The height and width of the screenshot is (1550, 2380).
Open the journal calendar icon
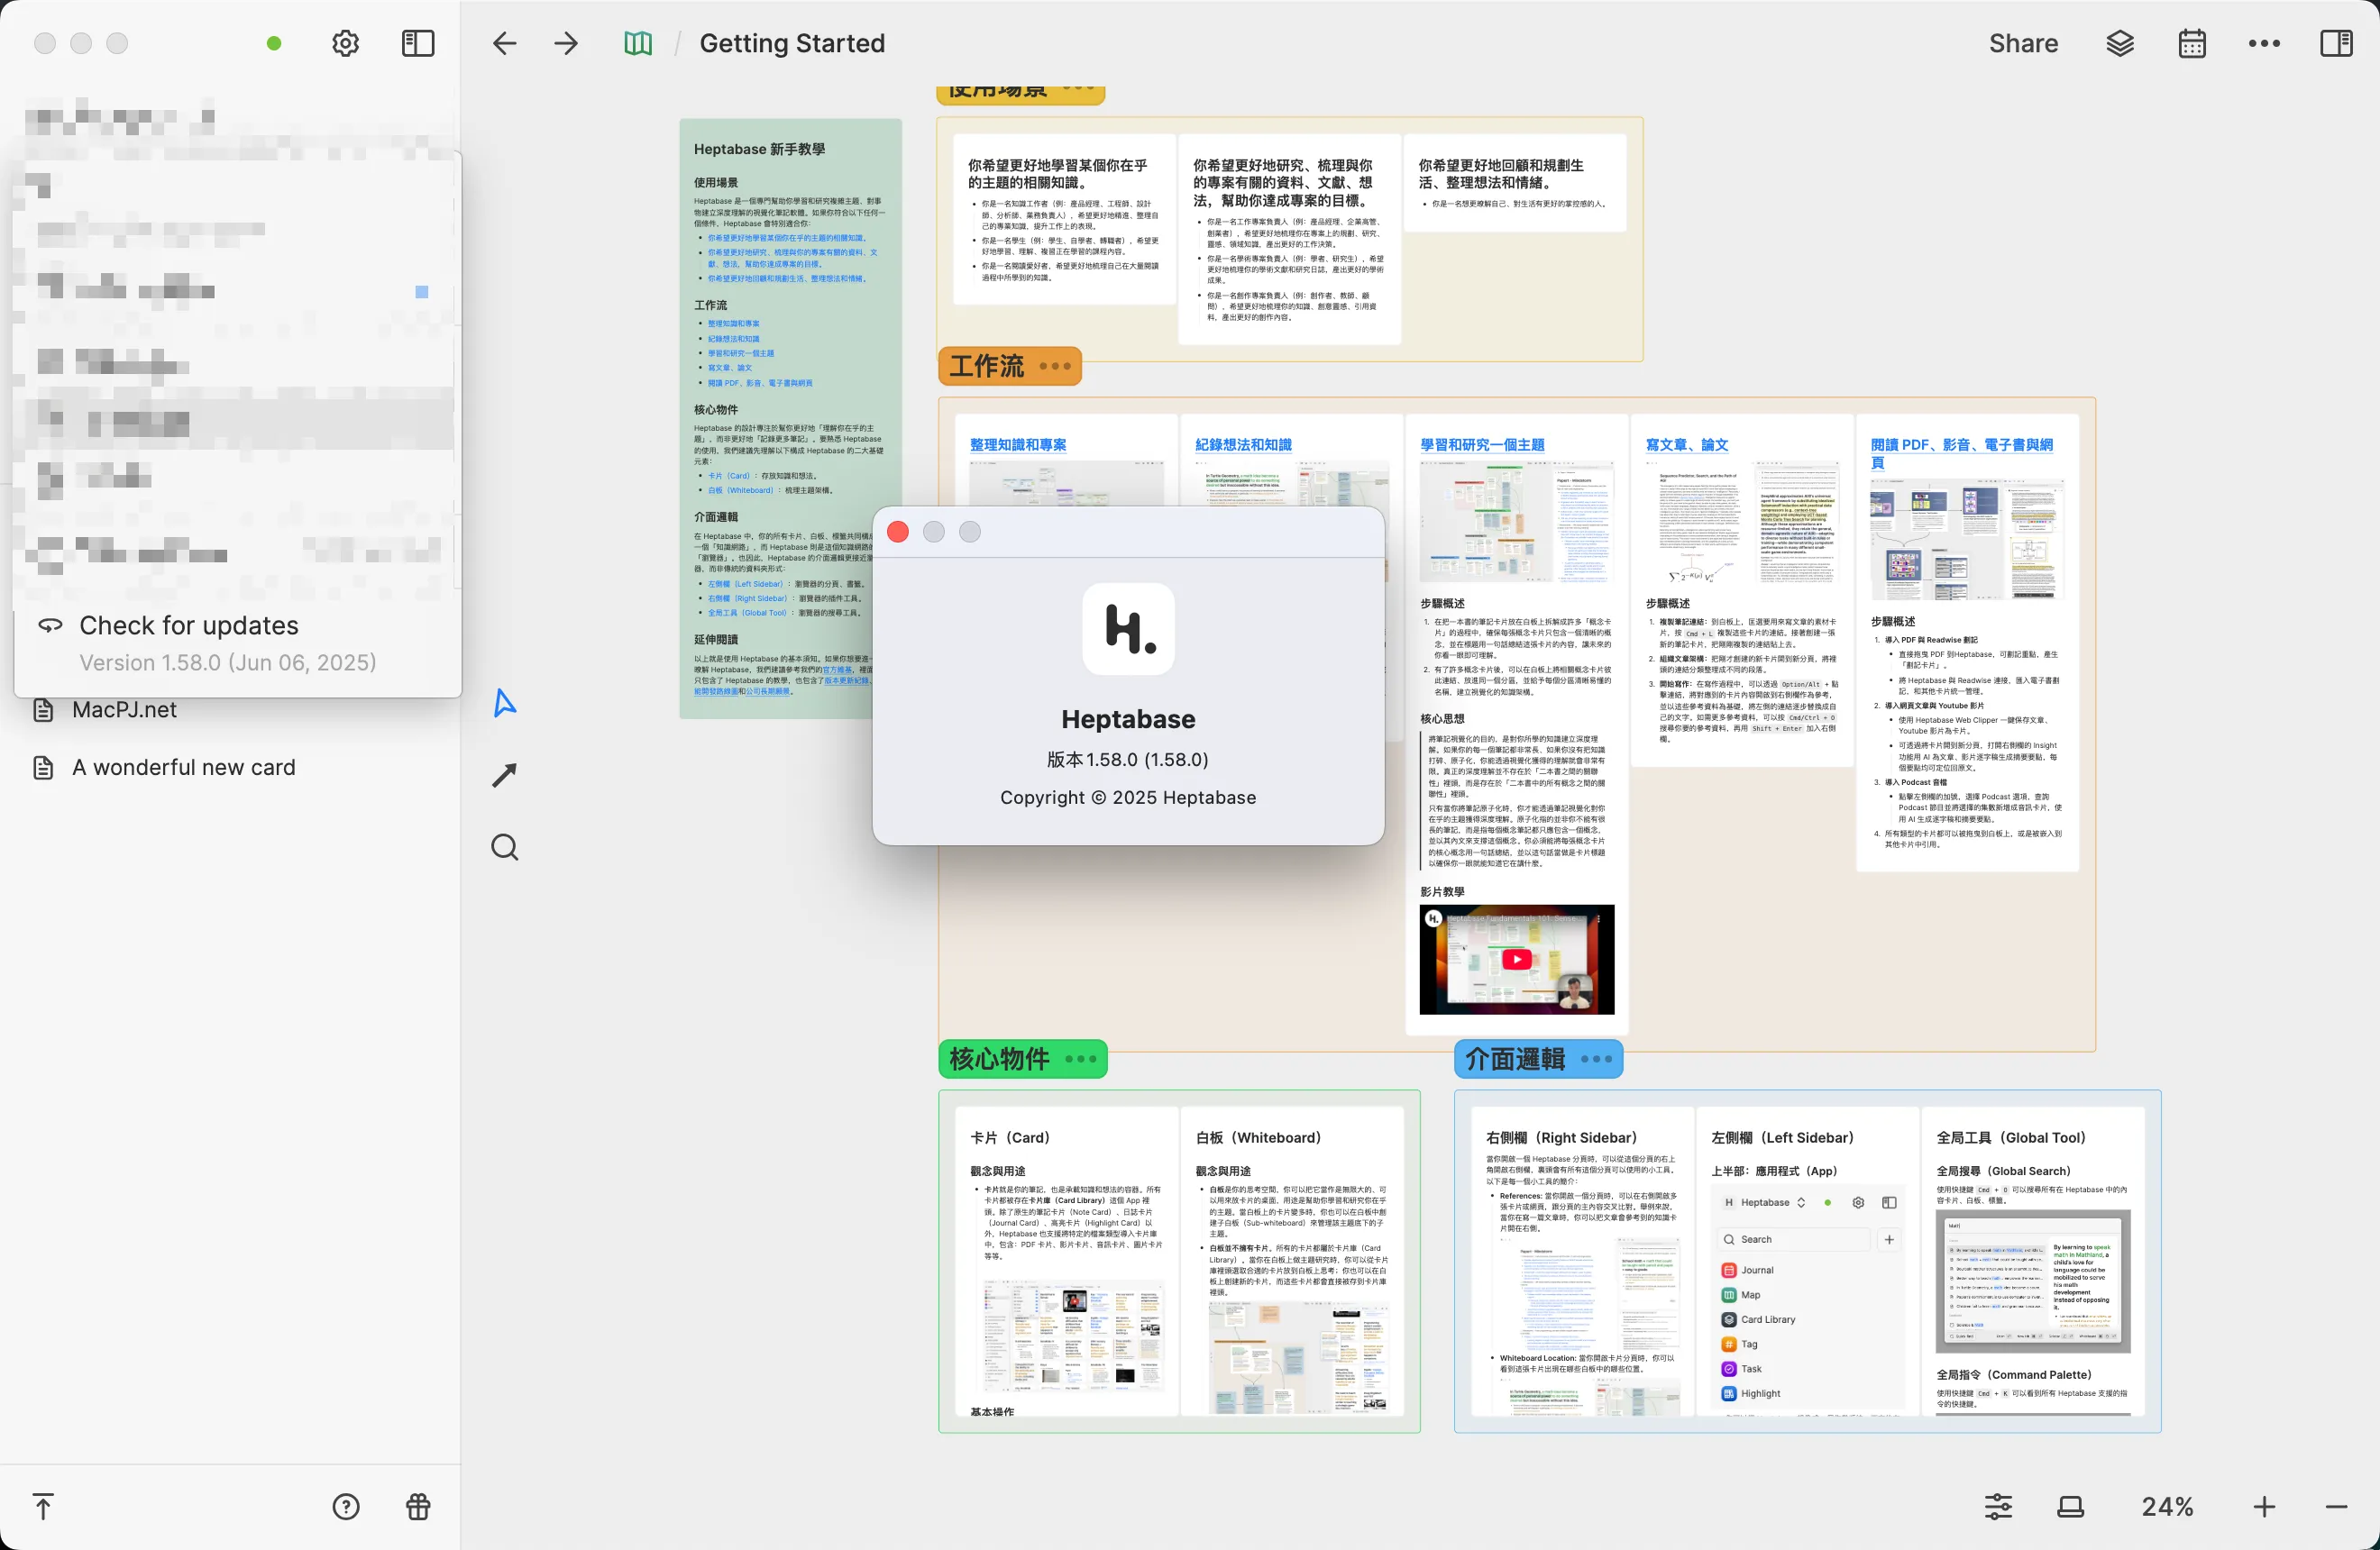click(x=2192, y=43)
